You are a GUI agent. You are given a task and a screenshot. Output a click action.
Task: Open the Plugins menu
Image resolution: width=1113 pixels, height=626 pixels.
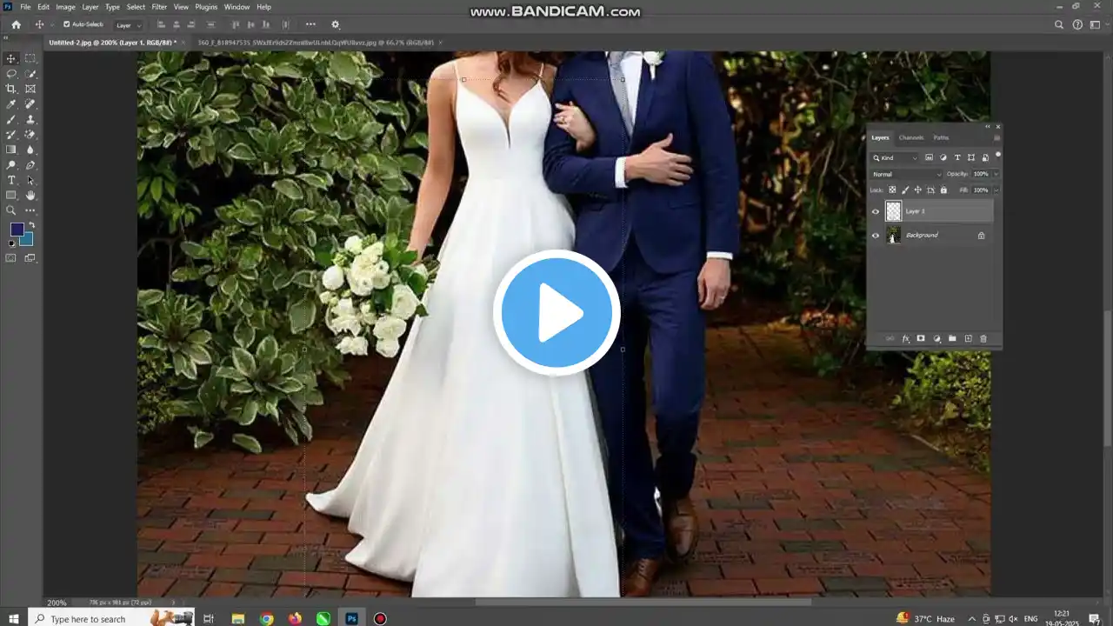206,7
